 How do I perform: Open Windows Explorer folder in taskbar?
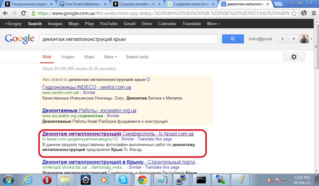(65, 180)
